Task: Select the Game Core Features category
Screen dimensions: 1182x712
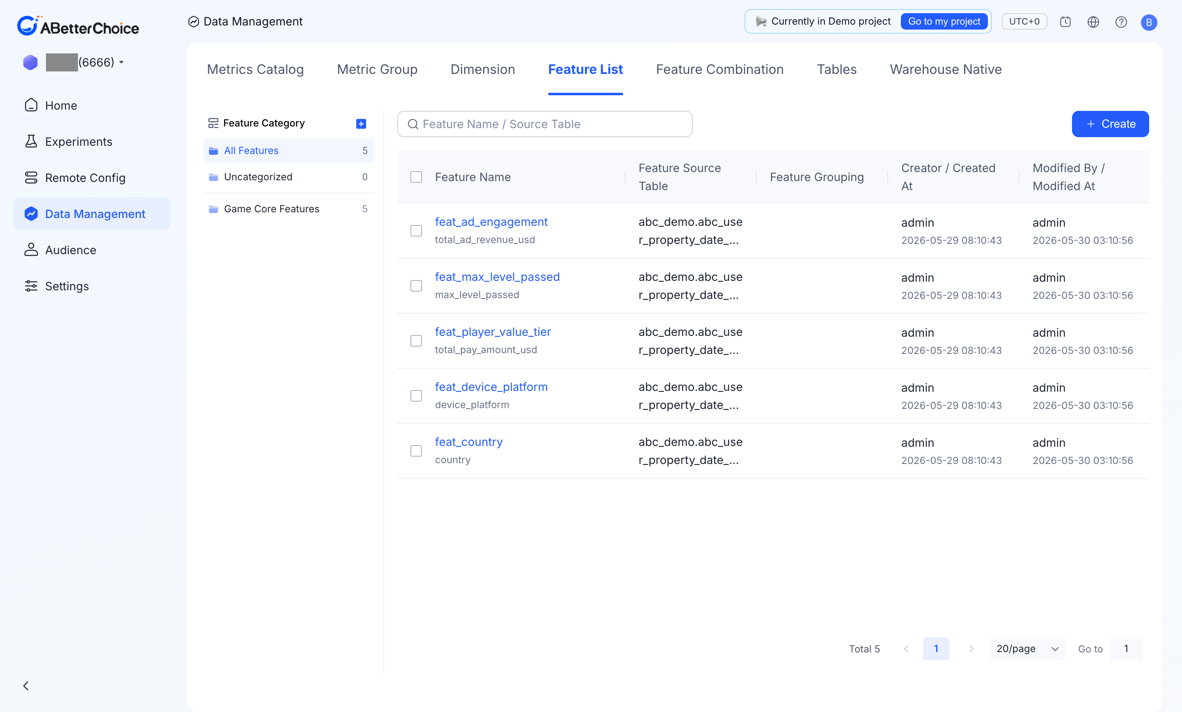Action: pyautogui.click(x=289, y=209)
